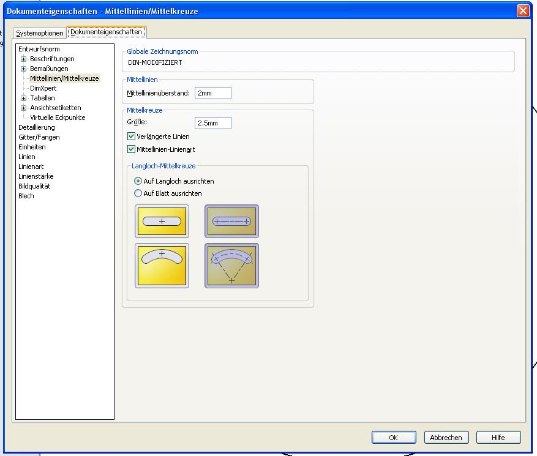Select straight slot single center mark icon

pos(162,221)
